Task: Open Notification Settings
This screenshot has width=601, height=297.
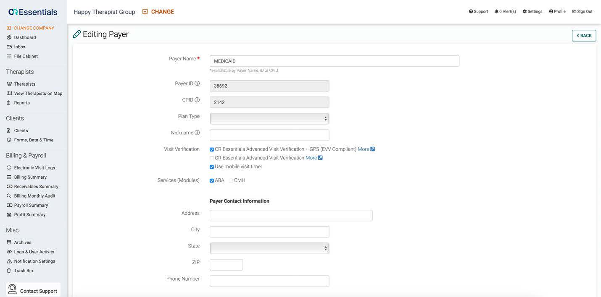Action: click(x=35, y=261)
